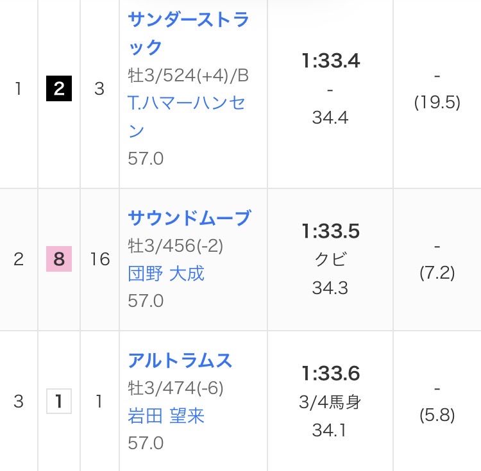481x471 pixels.
Task: Click the odds value (7.2)
Action: coord(437,273)
